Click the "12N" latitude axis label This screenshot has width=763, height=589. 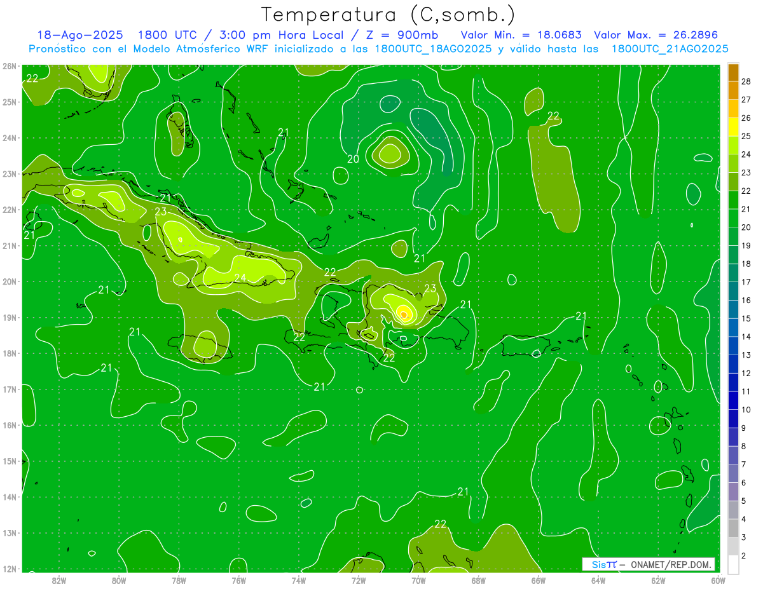9,569
